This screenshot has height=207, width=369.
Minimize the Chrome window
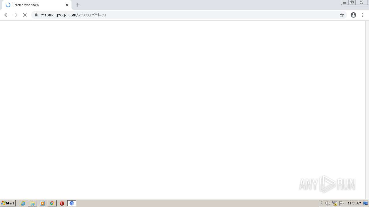(345, 3)
